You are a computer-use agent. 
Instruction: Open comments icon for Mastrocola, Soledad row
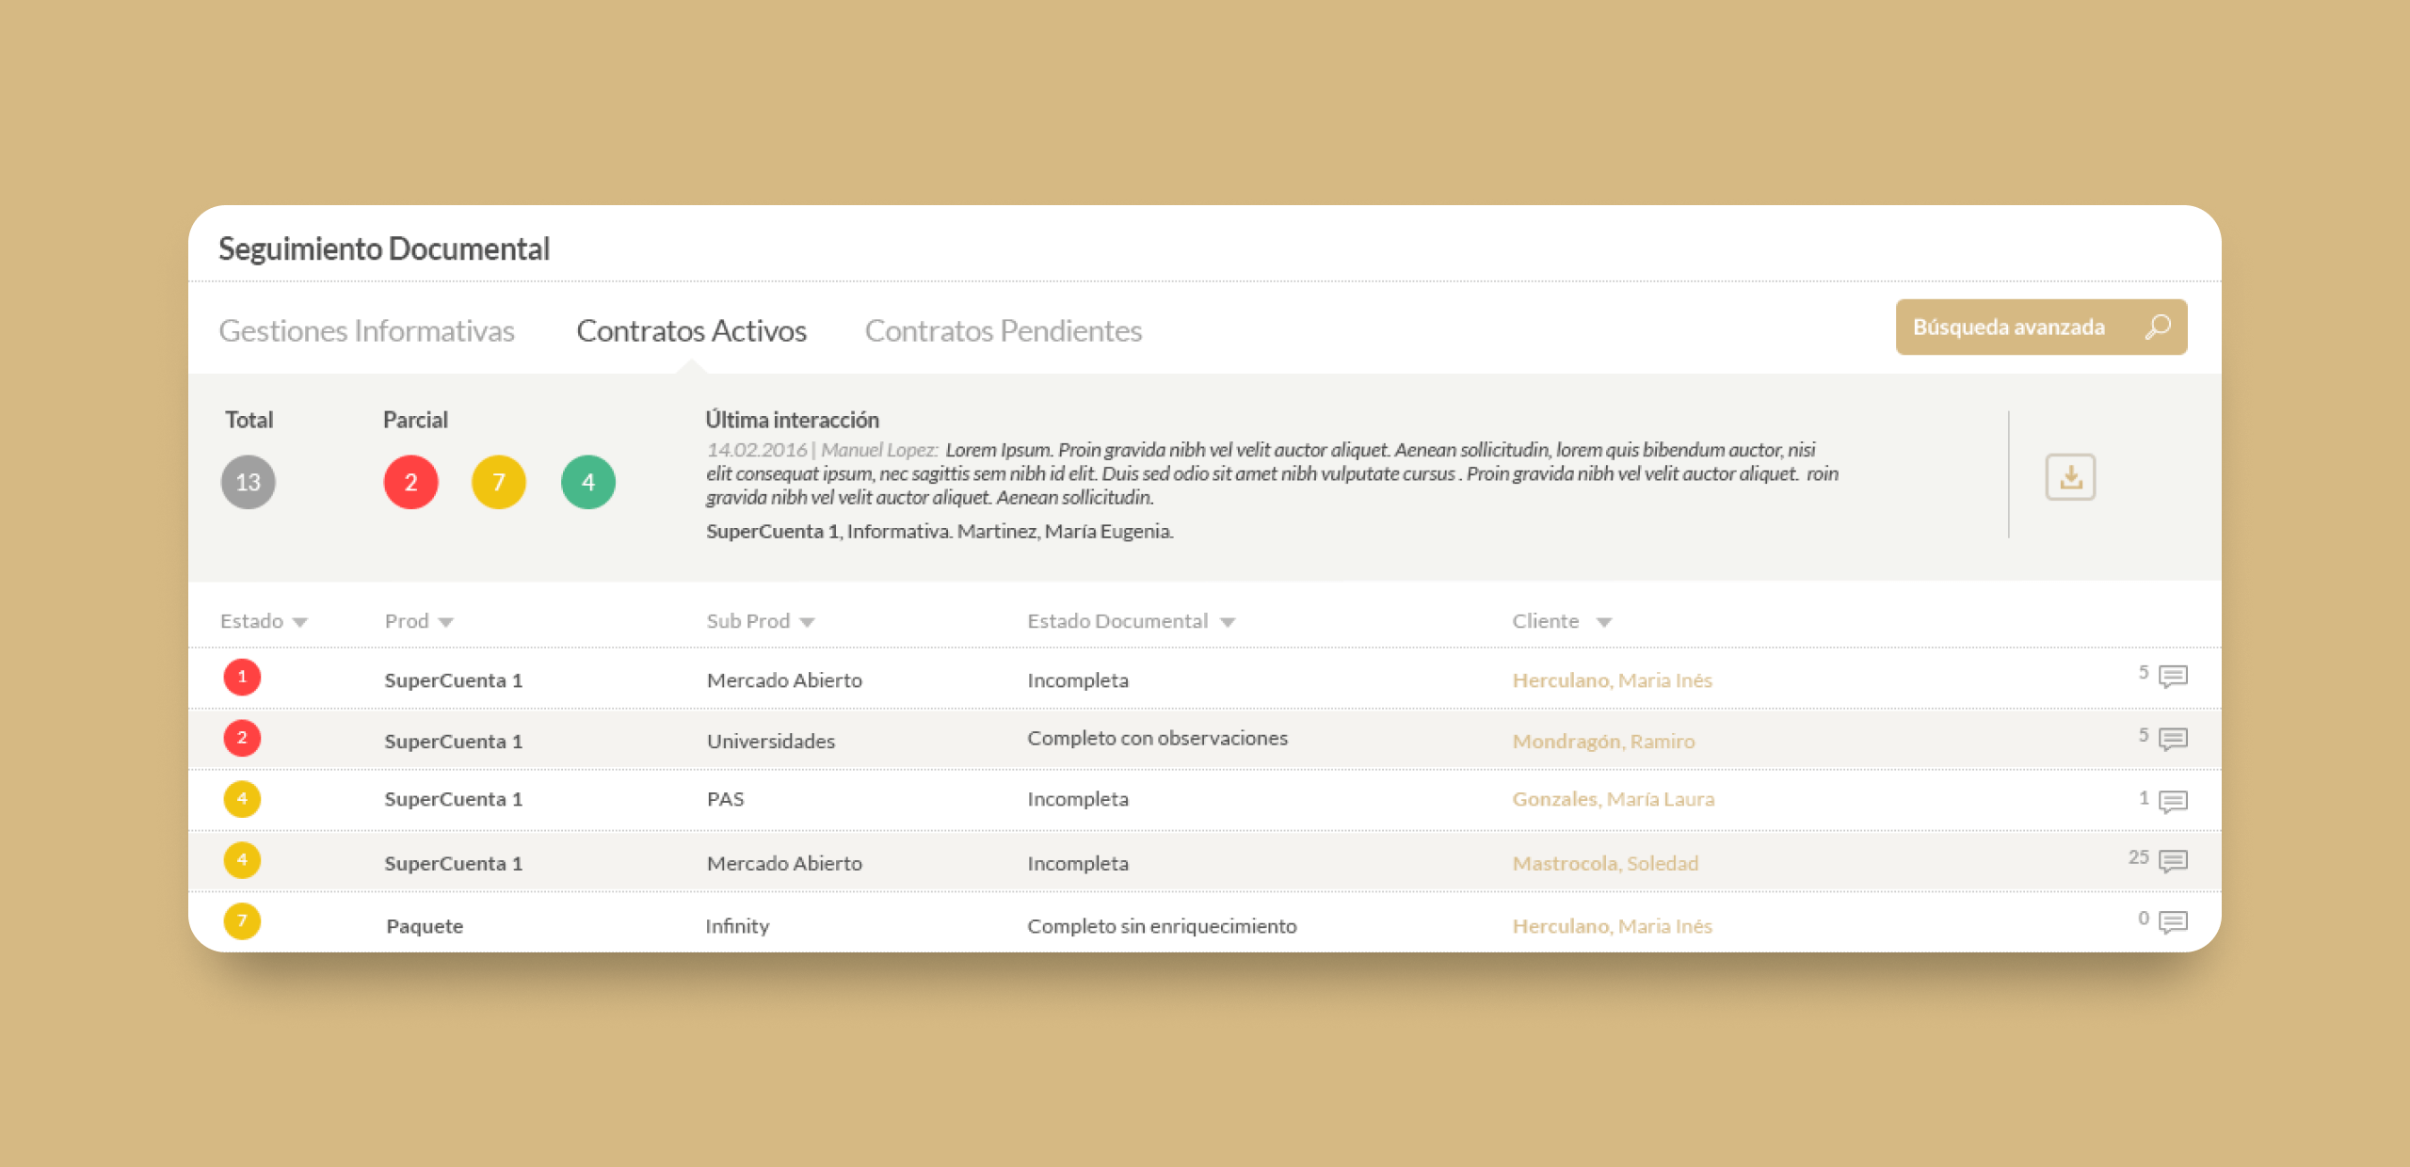[x=2172, y=860]
